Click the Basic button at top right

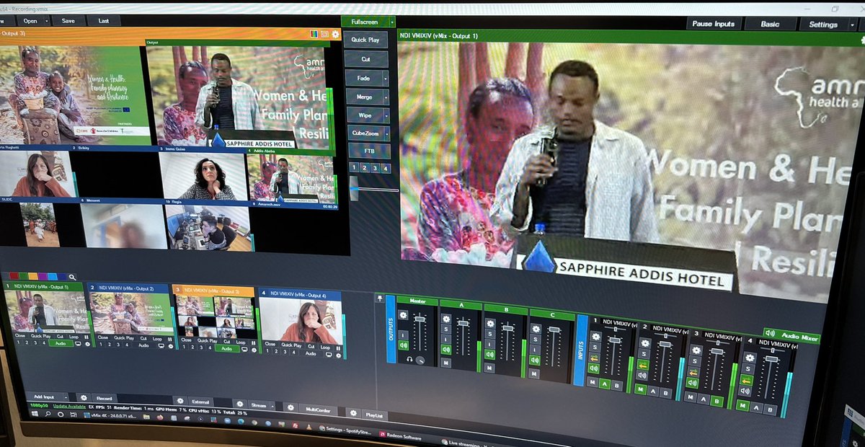[770, 24]
